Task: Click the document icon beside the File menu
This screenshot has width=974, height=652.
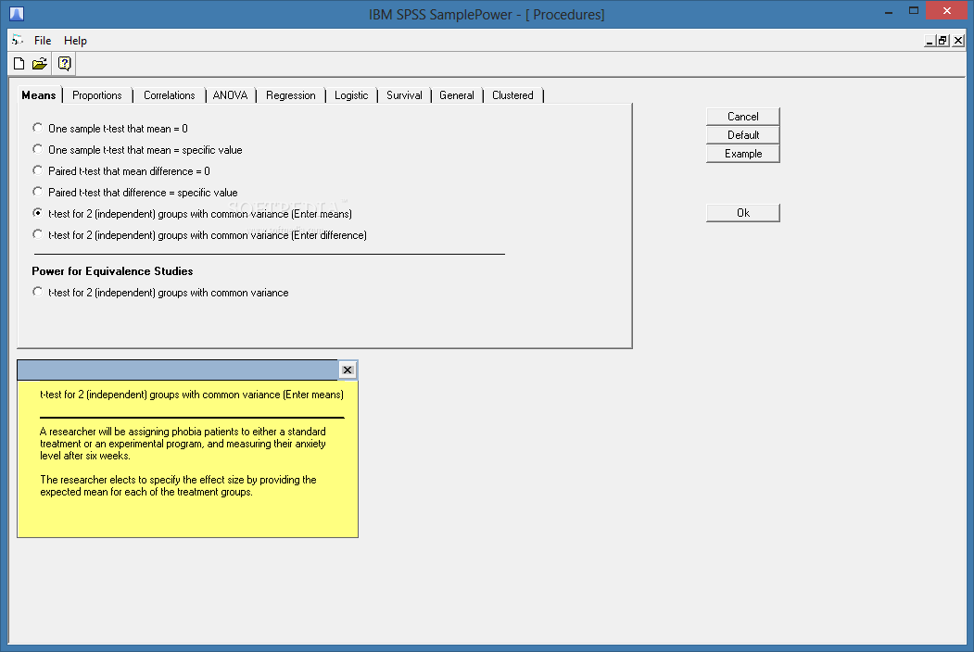Action: 18,41
